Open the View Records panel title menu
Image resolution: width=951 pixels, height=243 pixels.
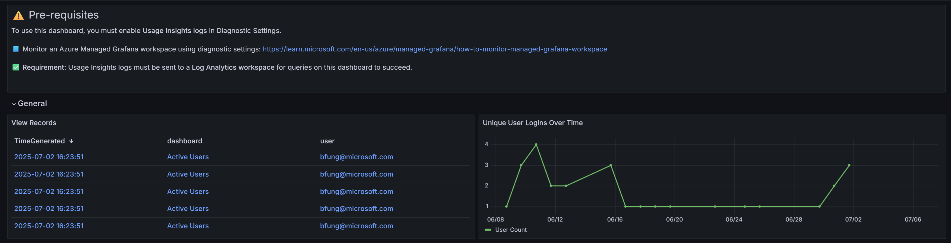tap(34, 123)
